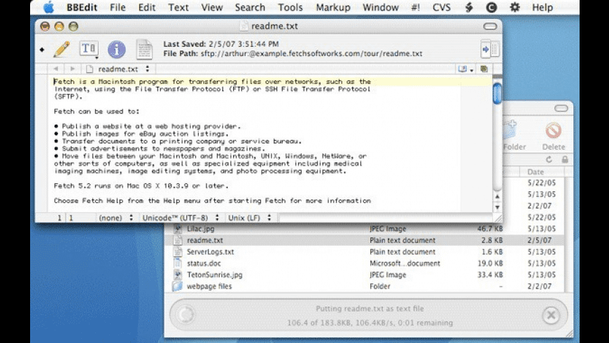Image resolution: width=609 pixels, height=343 pixels.
Task: Go to previous document arrow
Action: 56,69
